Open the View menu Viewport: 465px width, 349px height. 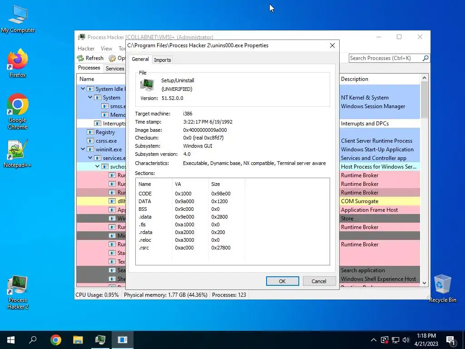[106, 48]
